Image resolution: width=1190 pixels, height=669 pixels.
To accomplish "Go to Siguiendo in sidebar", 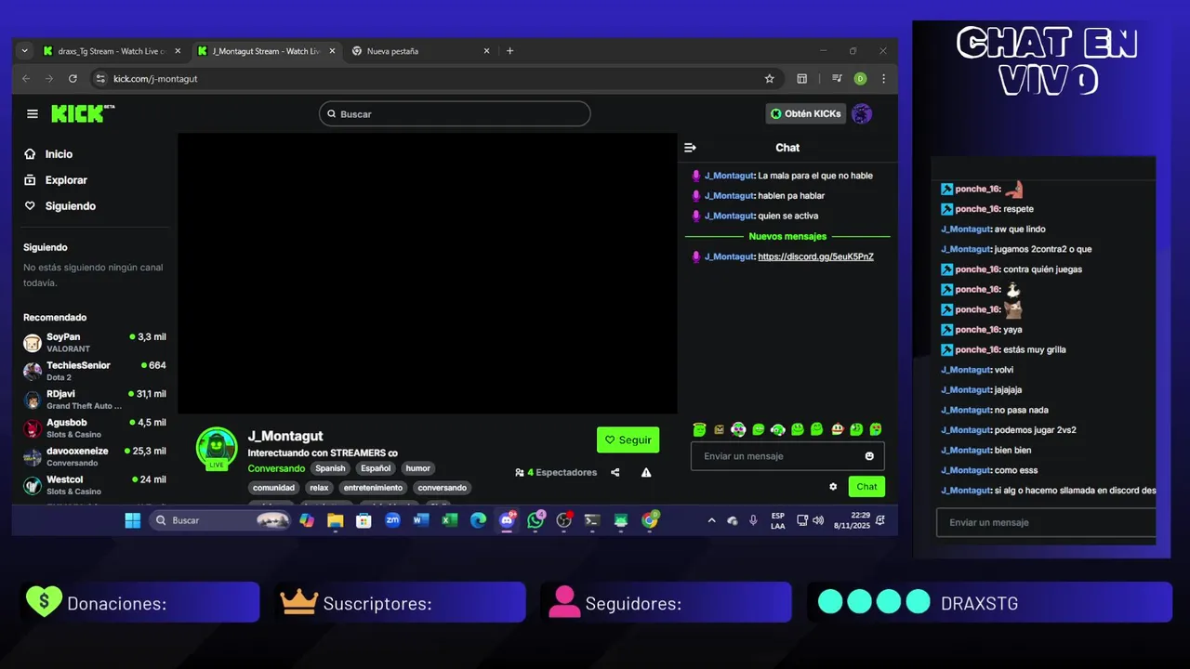I will pos(70,206).
